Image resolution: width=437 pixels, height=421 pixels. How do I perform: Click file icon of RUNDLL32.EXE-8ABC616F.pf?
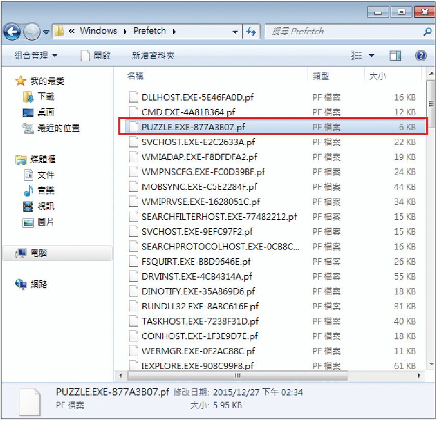(134, 306)
